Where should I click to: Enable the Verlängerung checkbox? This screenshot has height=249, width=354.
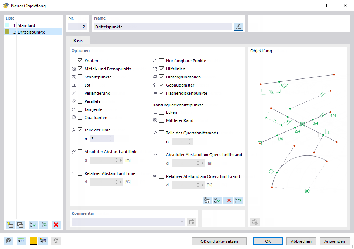coord(80,93)
